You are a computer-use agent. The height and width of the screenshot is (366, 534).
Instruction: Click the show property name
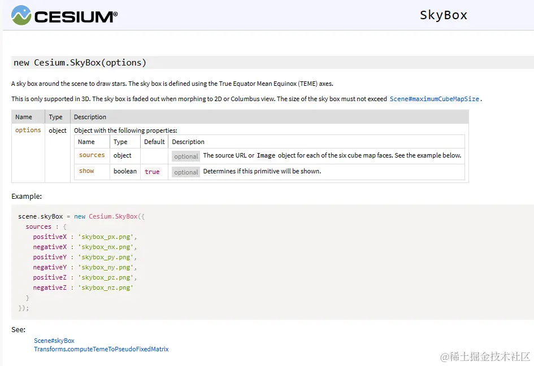[86, 171]
